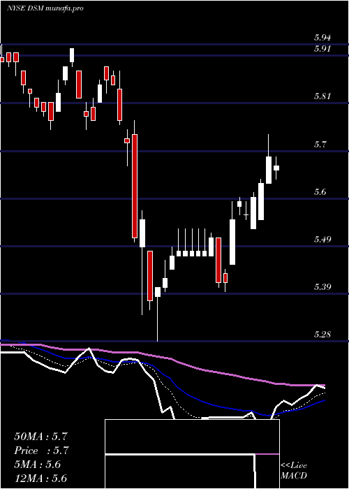Click the 5.6 price axis label
Screen dimensions: 349x489
320,192
